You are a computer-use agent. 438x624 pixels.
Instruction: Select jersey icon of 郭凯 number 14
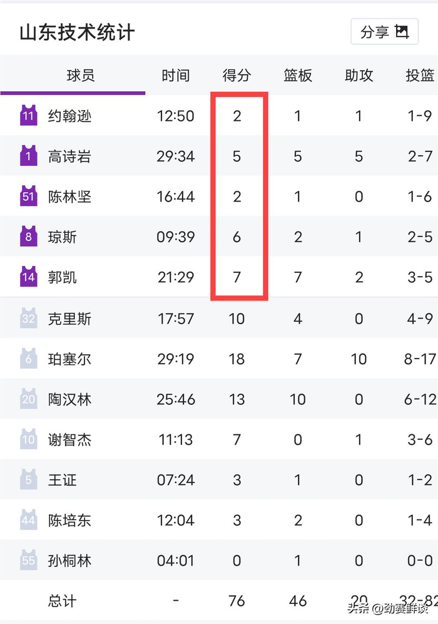28,277
